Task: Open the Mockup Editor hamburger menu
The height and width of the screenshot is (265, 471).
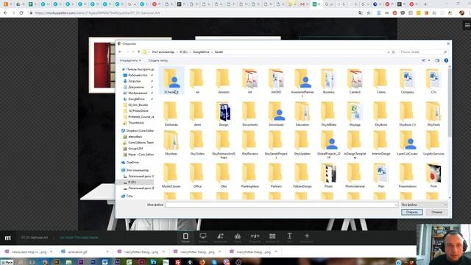Action: 467,26
